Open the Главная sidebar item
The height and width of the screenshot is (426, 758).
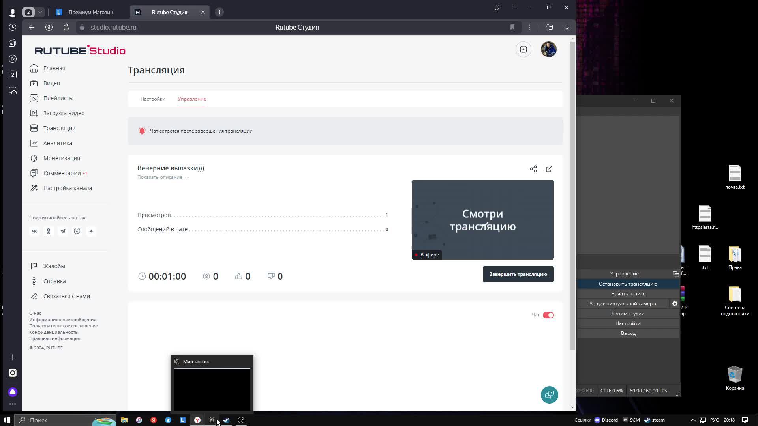tap(47, 68)
